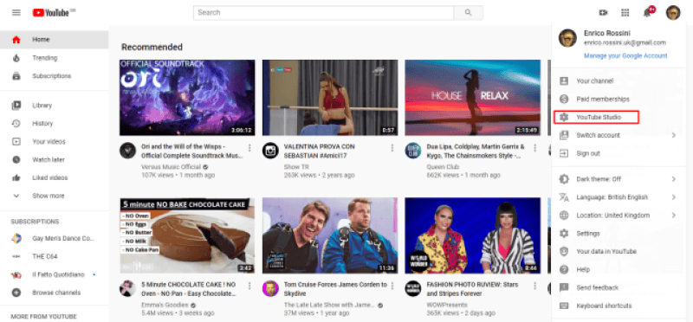Open Ori and the Will of the Wisps title
The image size is (693, 322).
tap(191, 151)
